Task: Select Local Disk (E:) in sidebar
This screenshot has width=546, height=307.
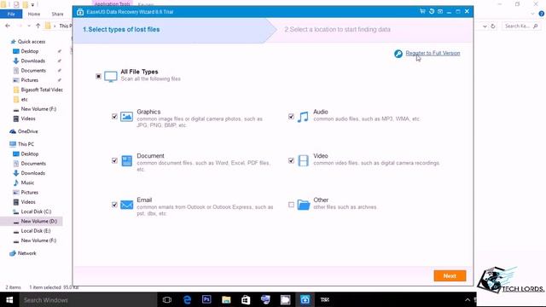Action: pyautogui.click(x=36, y=231)
